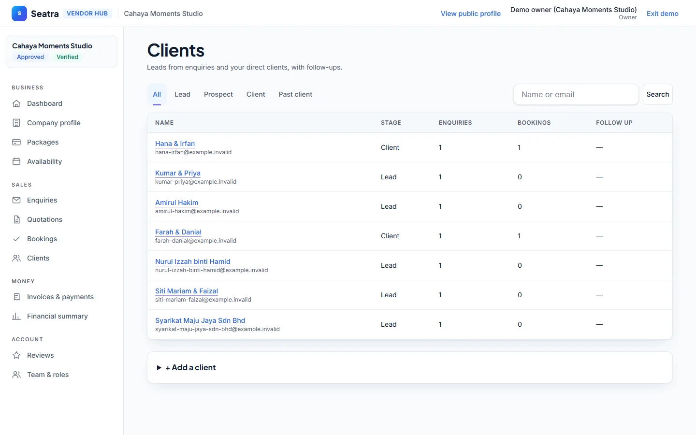696x435 pixels.
Task: Focus the Name or email search field
Action: (x=576, y=94)
